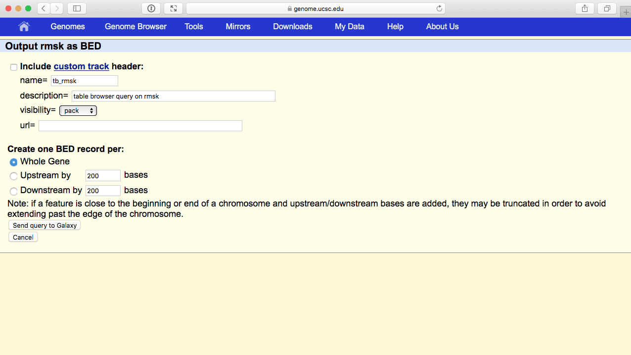The height and width of the screenshot is (355, 631).
Task: Enable Include custom track header checkbox
Action: (14, 67)
